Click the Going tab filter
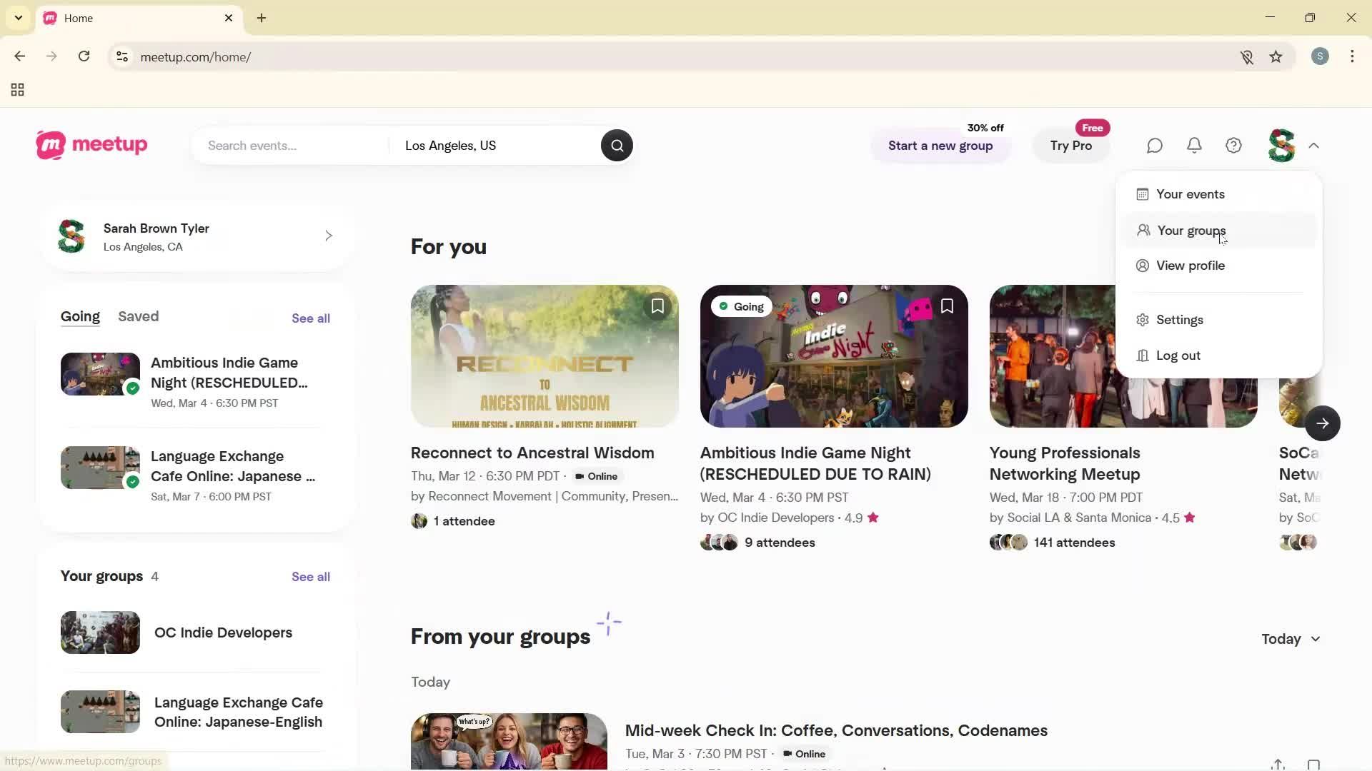This screenshot has height=771, width=1372. (79, 316)
